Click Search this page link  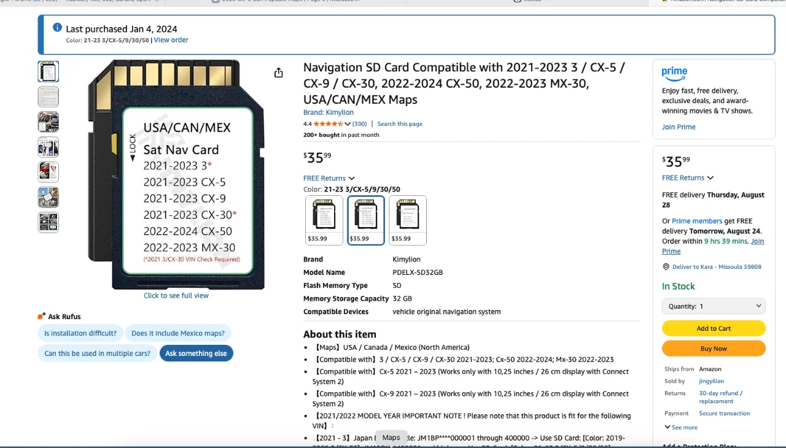pos(400,124)
